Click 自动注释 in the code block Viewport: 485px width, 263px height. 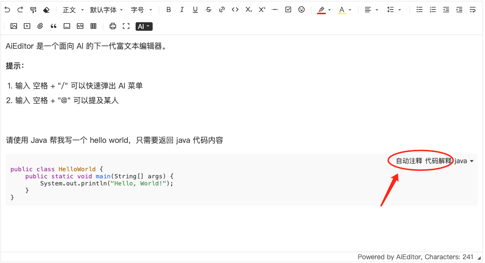pyautogui.click(x=409, y=161)
